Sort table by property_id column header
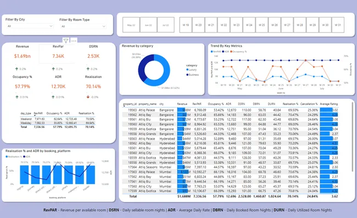The height and width of the screenshot is (218, 357). coord(130,104)
